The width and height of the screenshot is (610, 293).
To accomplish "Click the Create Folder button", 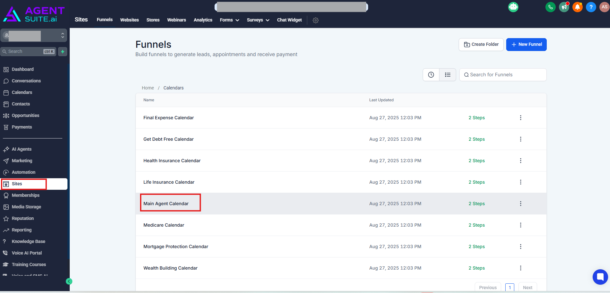I will coord(481,45).
